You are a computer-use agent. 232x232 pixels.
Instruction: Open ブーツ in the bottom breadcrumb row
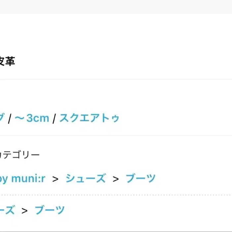point(50,210)
